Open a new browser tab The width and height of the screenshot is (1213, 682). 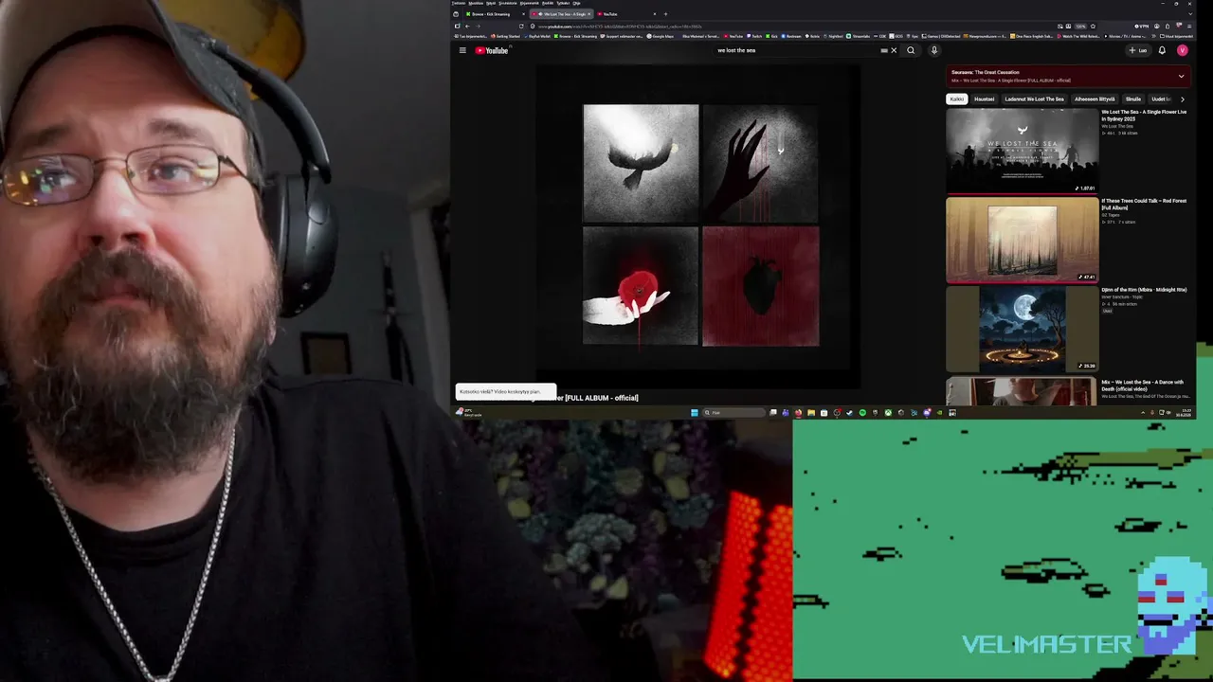665,14
